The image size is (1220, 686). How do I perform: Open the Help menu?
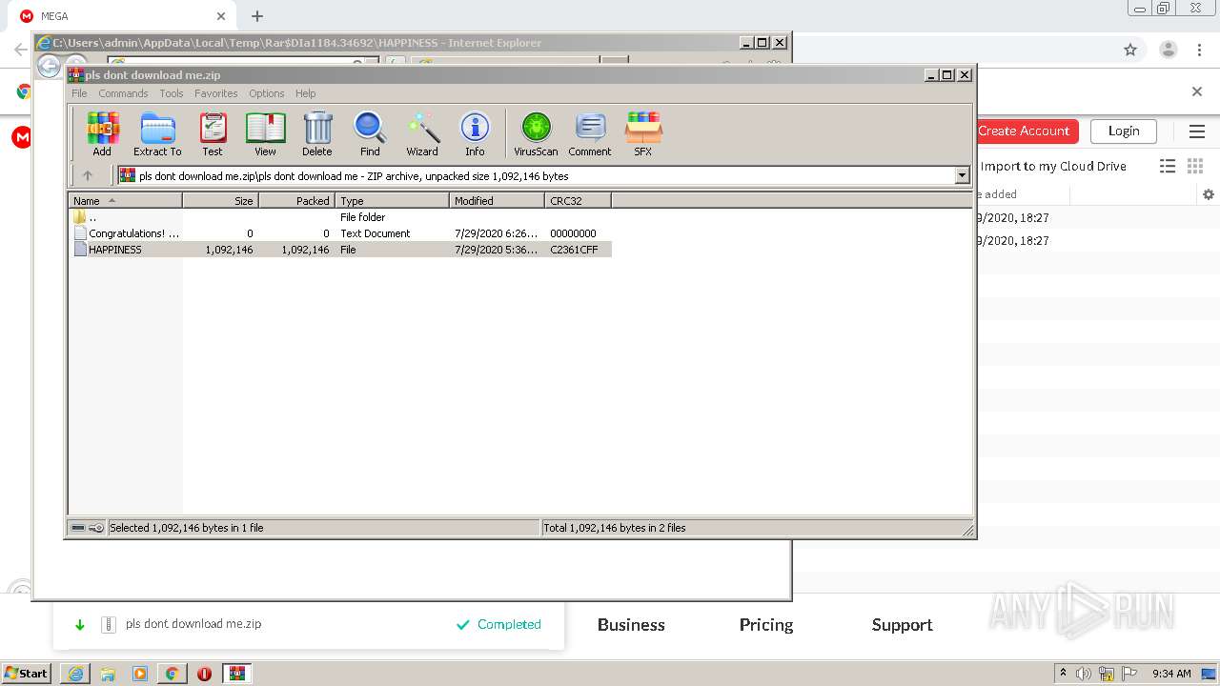click(305, 93)
